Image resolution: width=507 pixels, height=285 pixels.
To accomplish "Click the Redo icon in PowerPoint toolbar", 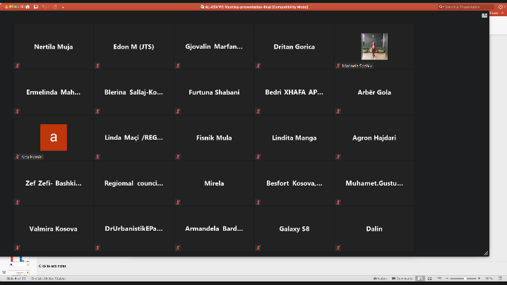I will coord(54,7).
